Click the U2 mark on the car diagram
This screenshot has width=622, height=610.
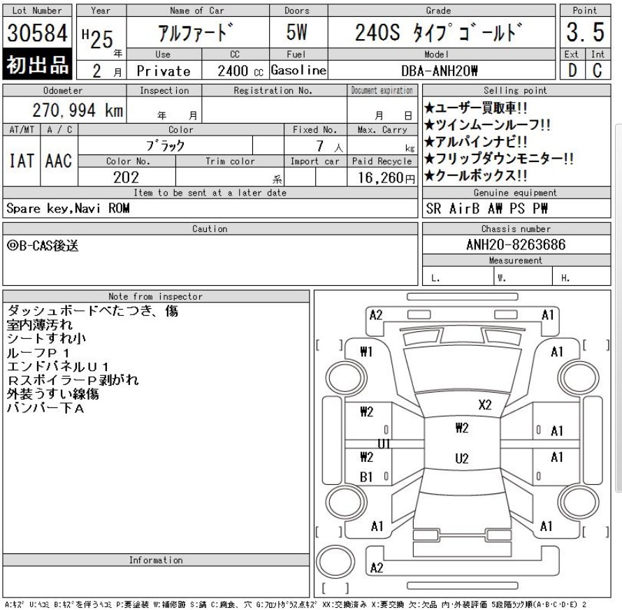[461, 458]
